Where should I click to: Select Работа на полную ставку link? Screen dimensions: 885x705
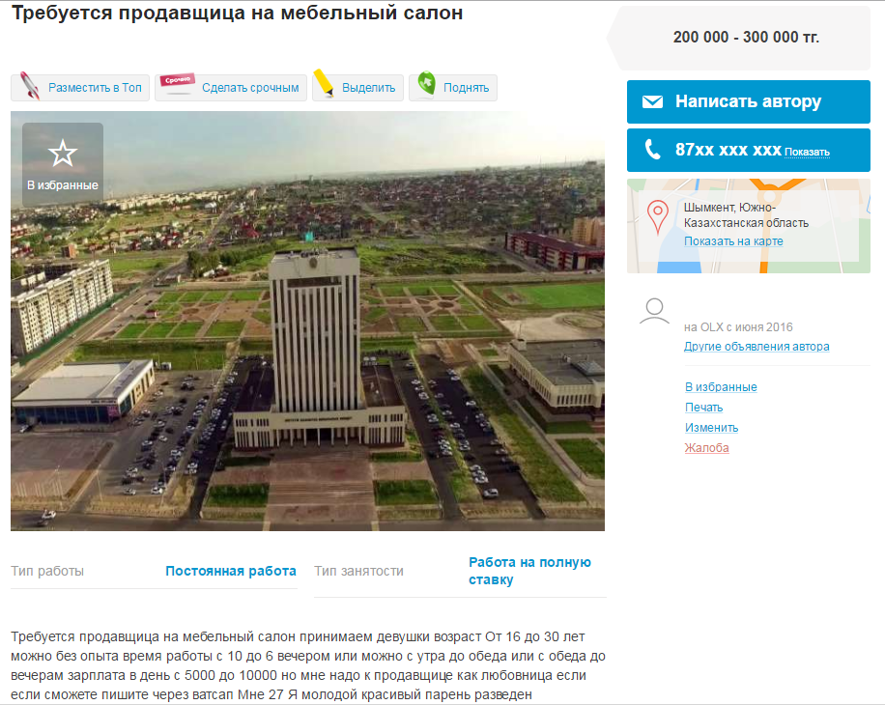pos(529,571)
